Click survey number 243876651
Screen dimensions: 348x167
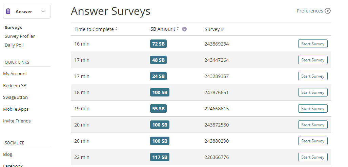217,92
